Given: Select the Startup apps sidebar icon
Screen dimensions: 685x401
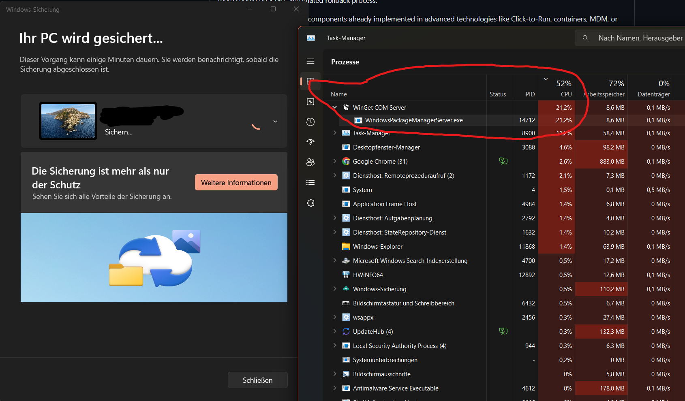Looking at the screenshot, I should (310, 142).
